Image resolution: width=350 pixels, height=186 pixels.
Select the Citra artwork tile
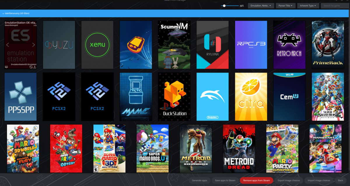pyautogui.click(x=251, y=97)
